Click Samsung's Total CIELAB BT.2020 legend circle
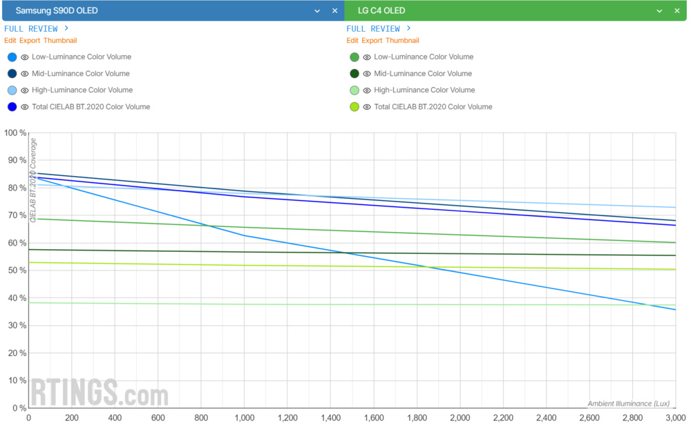This screenshot has width=691, height=430. coord(12,106)
